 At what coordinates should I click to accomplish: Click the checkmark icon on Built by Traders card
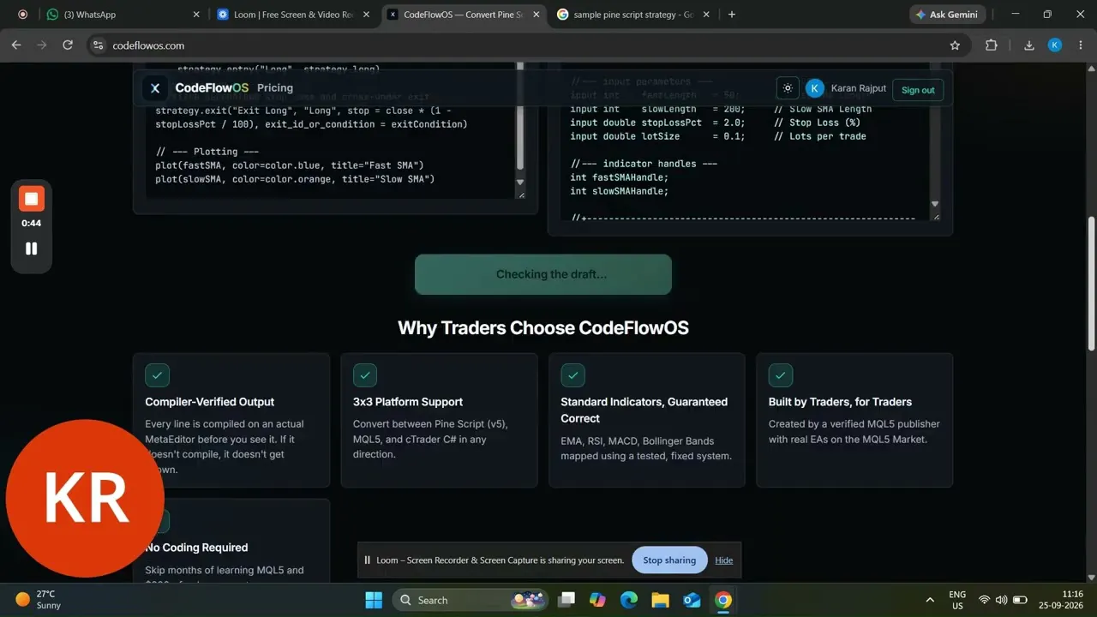tap(781, 375)
